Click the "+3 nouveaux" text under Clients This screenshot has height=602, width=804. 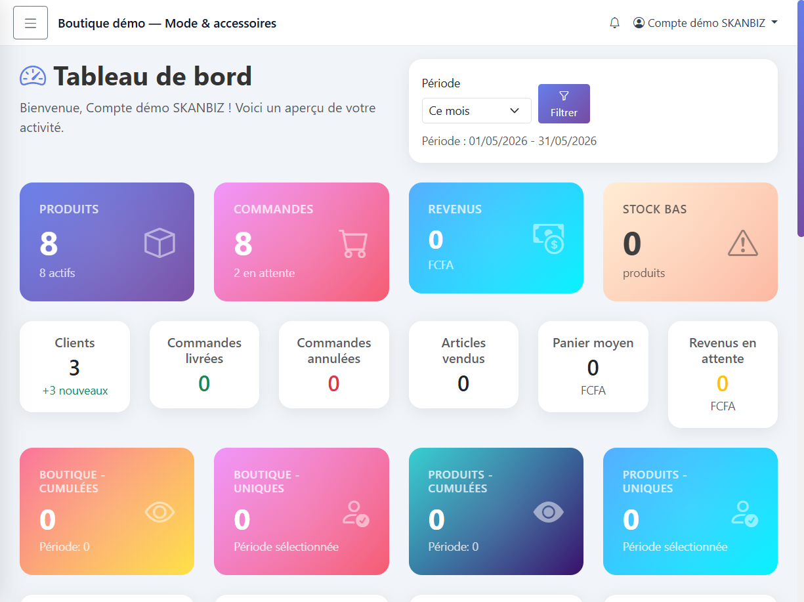pos(75,391)
